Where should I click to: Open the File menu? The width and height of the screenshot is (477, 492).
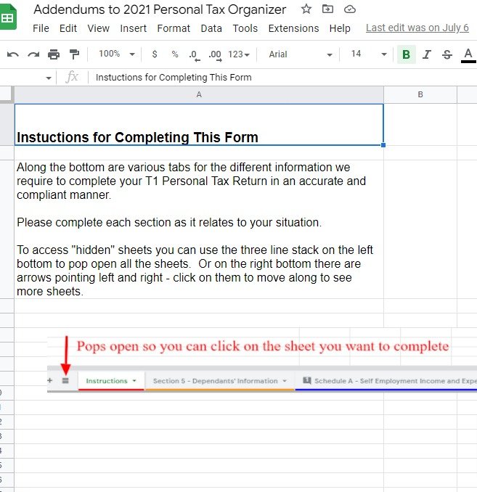41,28
